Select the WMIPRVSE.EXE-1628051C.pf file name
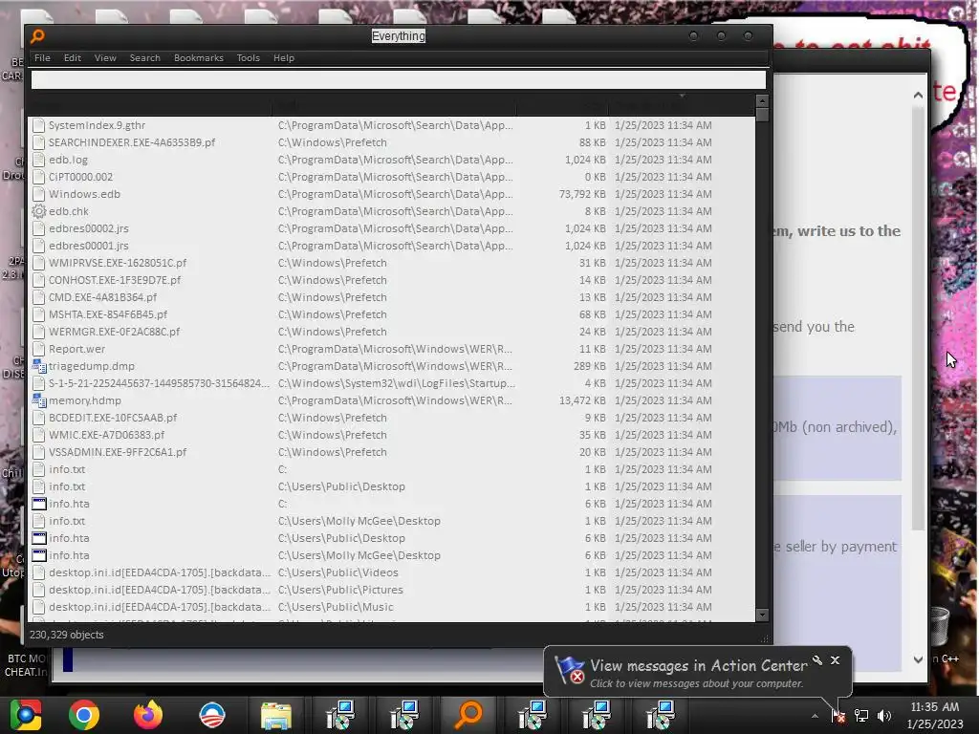 pos(118,263)
